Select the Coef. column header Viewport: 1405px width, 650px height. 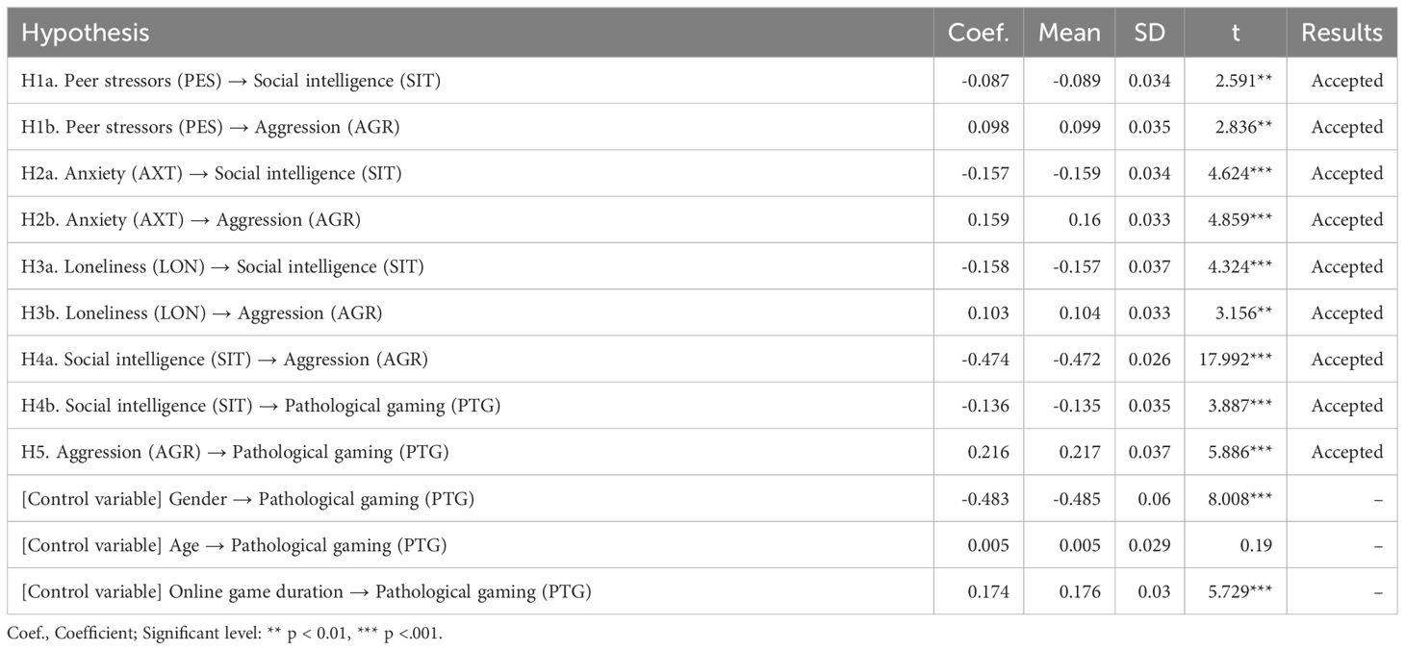pyautogui.click(x=979, y=33)
